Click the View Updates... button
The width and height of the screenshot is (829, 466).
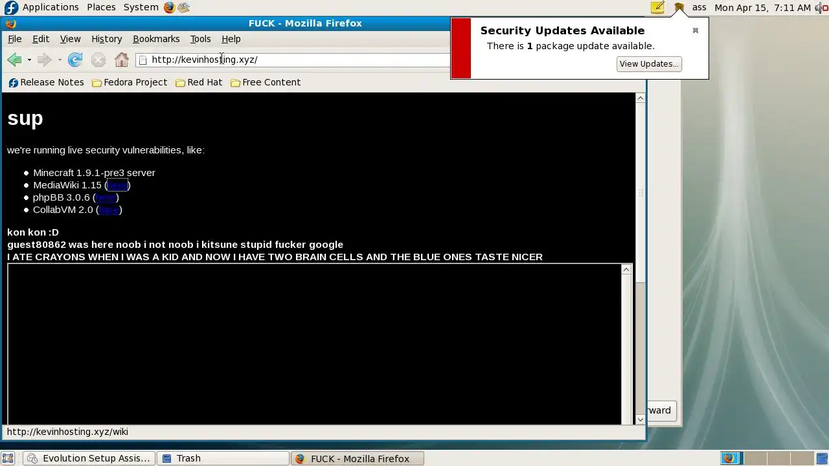(x=649, y=63)
